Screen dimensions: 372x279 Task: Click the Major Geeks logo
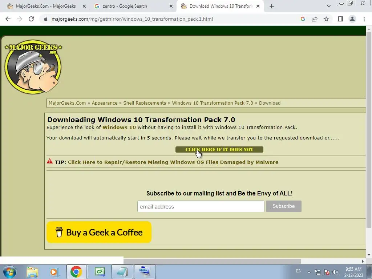[x=33, y=67]
